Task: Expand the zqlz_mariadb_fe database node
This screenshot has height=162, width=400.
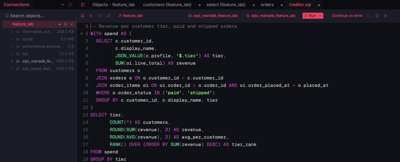Action: (x=12, y=61)
